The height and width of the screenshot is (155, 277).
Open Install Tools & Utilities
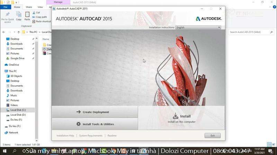(x=95, y=124)
